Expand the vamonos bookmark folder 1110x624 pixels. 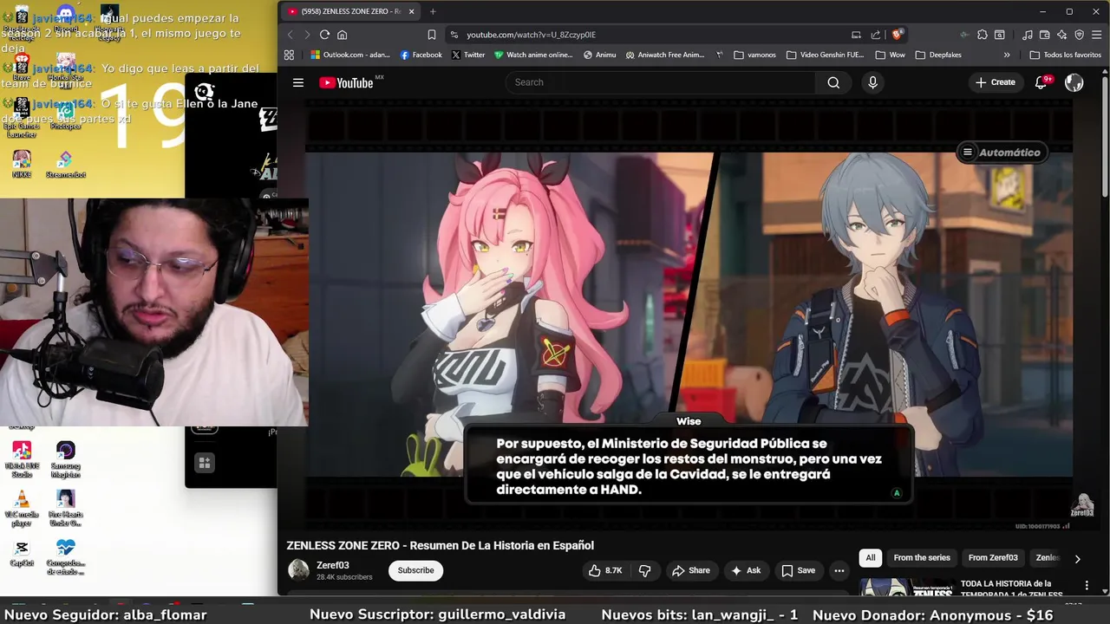[754, 55]
